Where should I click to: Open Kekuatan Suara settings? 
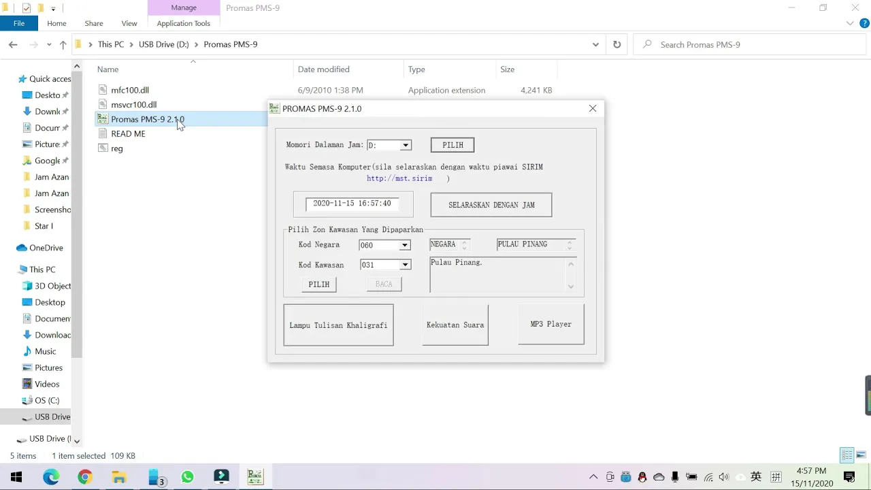click(455, 325)
